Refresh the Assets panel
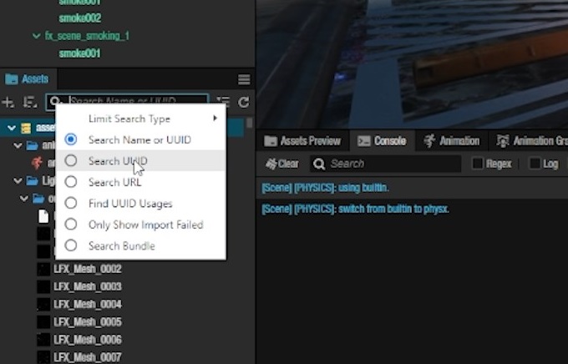 [x=244, y=102]
